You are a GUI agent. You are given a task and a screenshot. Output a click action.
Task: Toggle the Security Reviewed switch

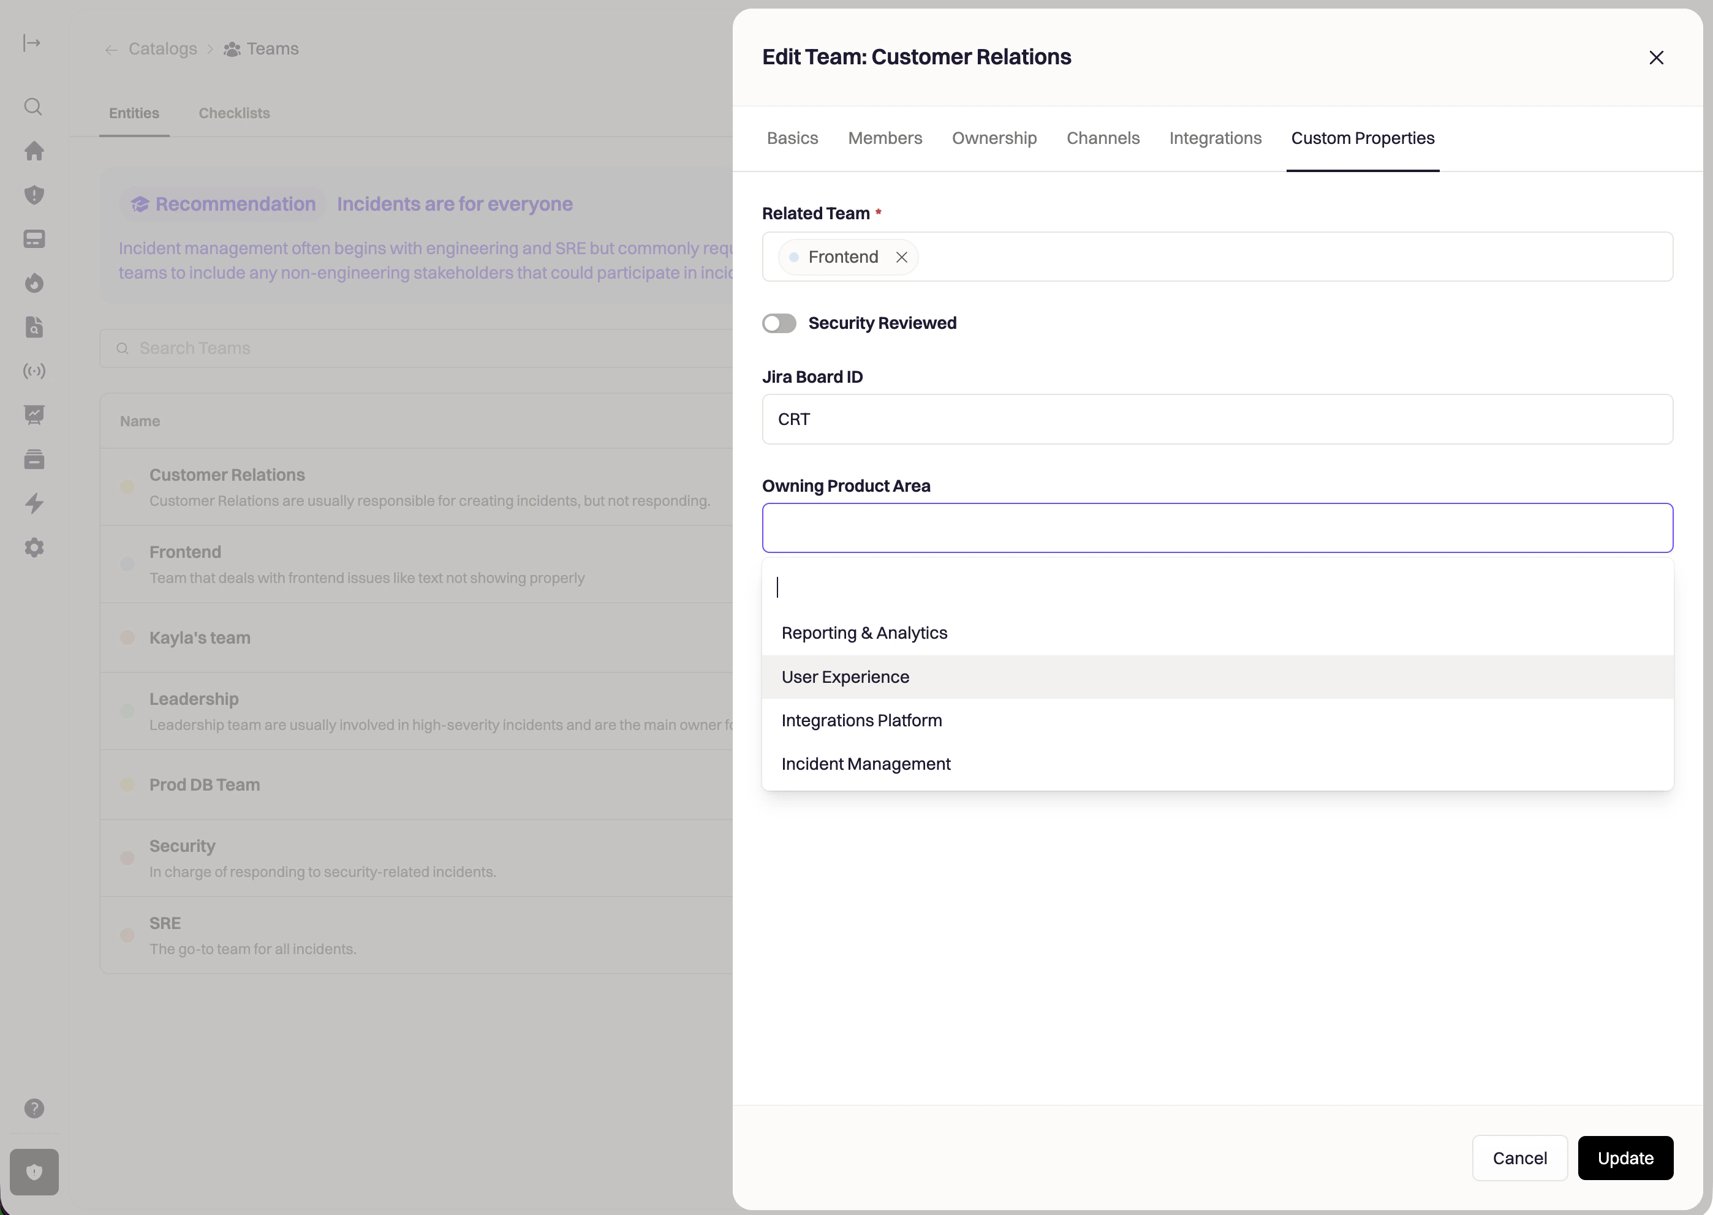click(779, 323)
